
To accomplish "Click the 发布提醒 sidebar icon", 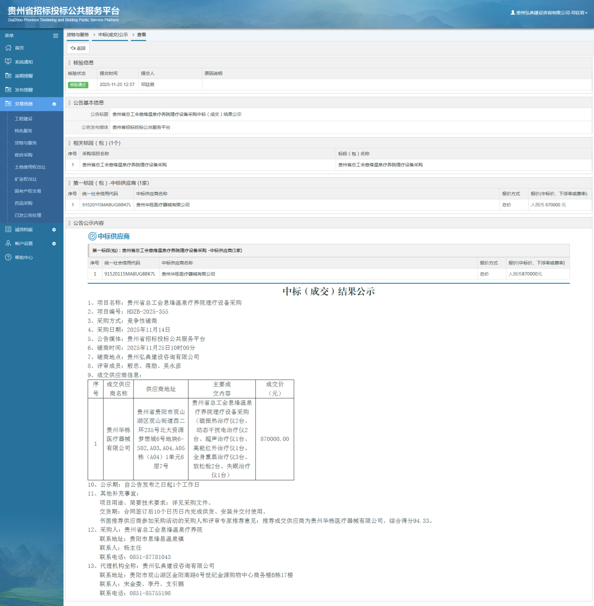I will pyautogui.click(x=8, y=90).
